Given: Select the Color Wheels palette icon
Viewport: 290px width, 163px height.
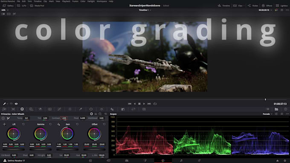Looking at the screenshot, I should point(22,109).
